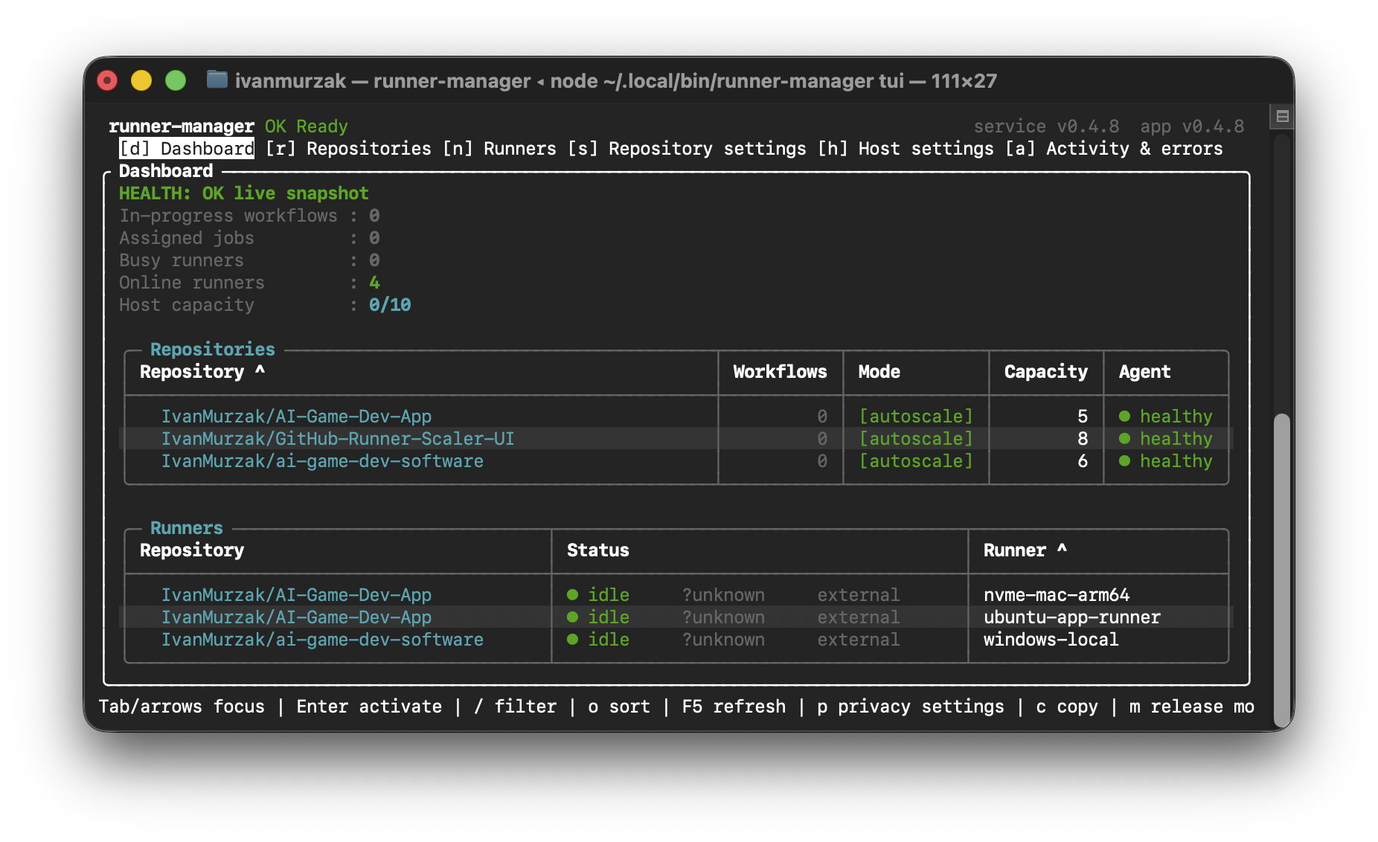
Task: Click [autoscale] mode for ai-game-dev-software
Action: [x=916, y=460]
